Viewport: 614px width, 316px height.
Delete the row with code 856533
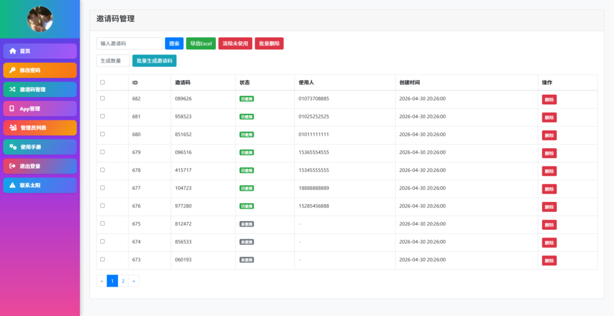[549, 242]
